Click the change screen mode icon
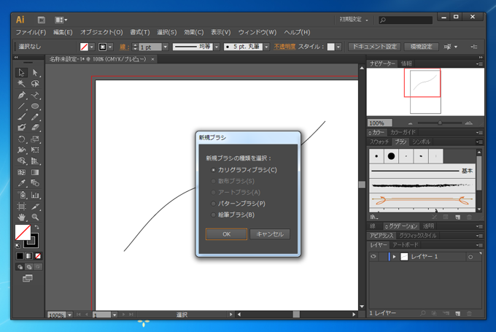 [28, 278]
